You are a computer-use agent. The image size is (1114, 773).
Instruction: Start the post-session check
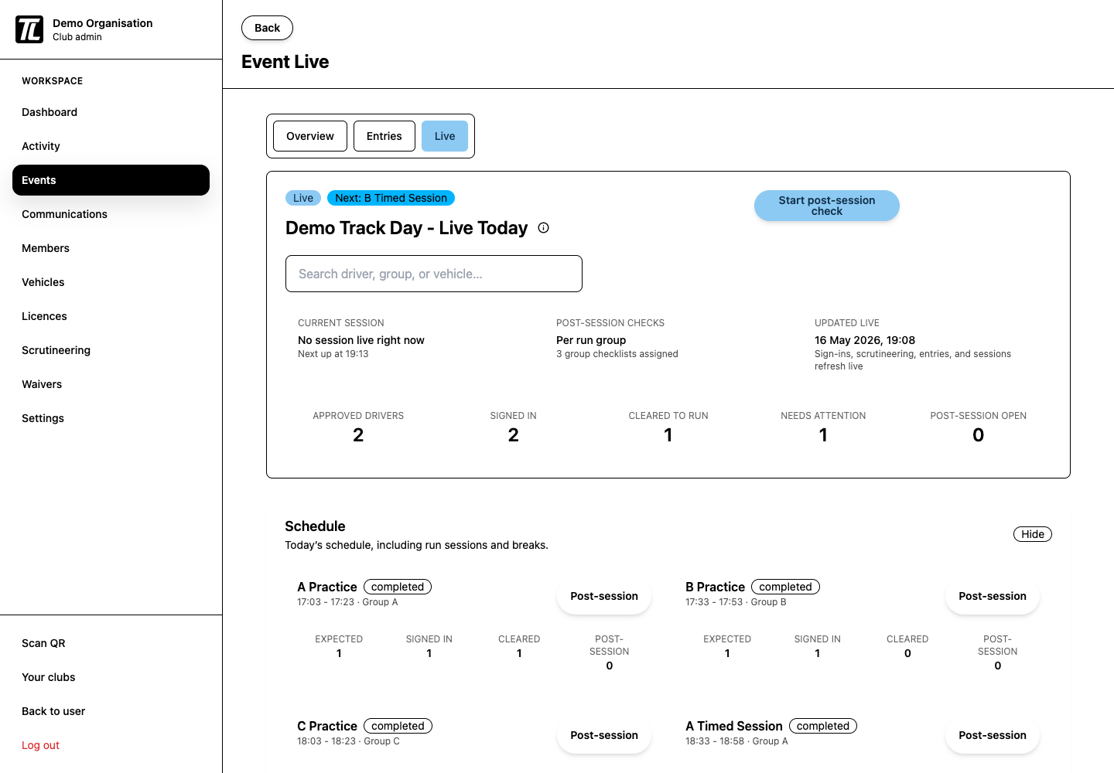click(x=827, y=206)
